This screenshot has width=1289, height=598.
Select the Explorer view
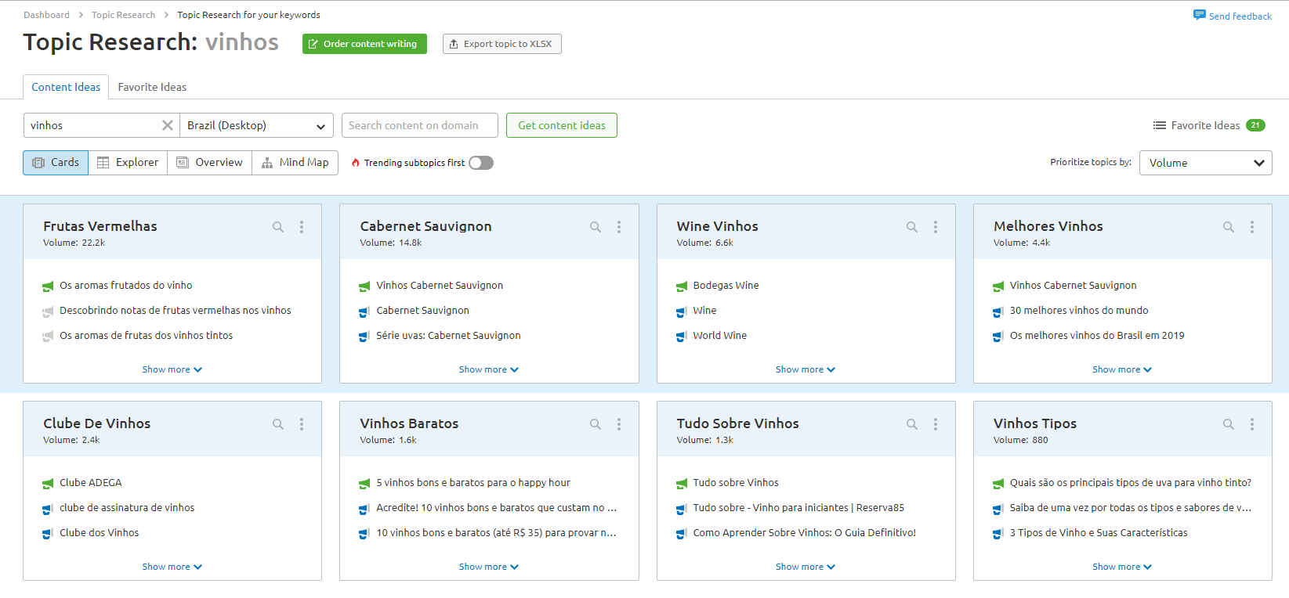pyautogui.click(x=128, y=163)
